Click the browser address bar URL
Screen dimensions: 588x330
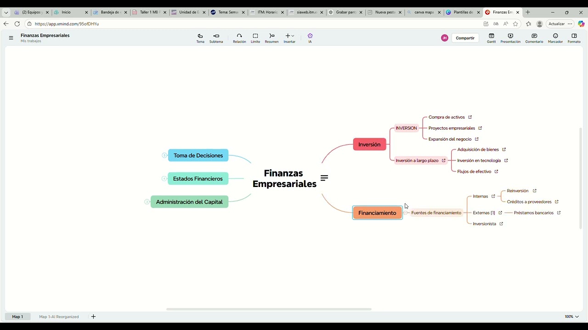67,24
